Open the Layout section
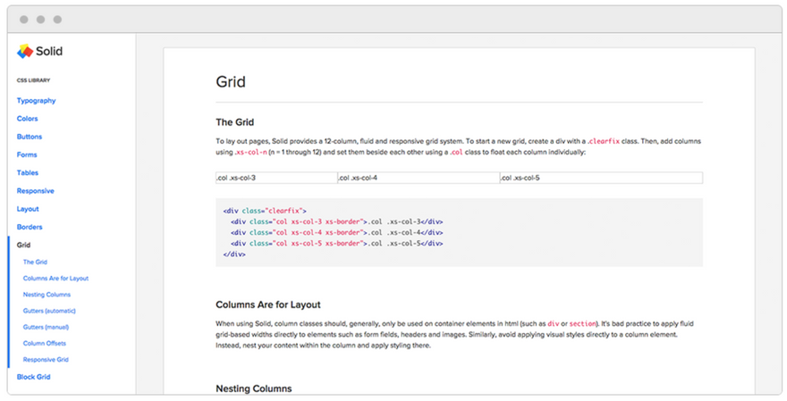The height and width of the screenshot is (401, 787). point(28,209)
